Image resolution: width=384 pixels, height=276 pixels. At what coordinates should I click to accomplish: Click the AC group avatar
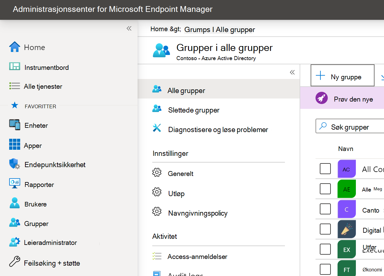tap(347, 169)
